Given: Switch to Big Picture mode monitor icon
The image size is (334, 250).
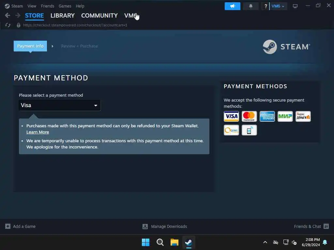Looking at the screenshot, I should 295,6.
